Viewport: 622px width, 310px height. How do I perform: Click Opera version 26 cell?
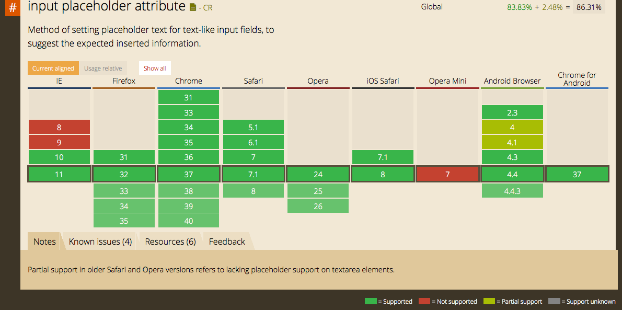318,206
